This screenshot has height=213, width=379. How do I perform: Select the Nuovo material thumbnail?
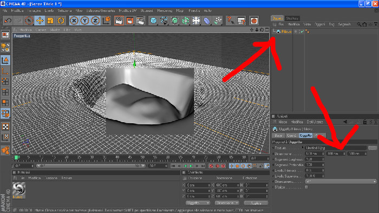19,190
